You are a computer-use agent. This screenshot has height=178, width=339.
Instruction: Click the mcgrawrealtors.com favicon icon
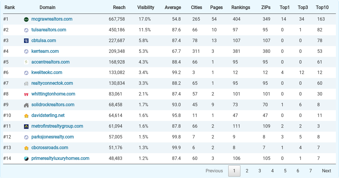26,19
